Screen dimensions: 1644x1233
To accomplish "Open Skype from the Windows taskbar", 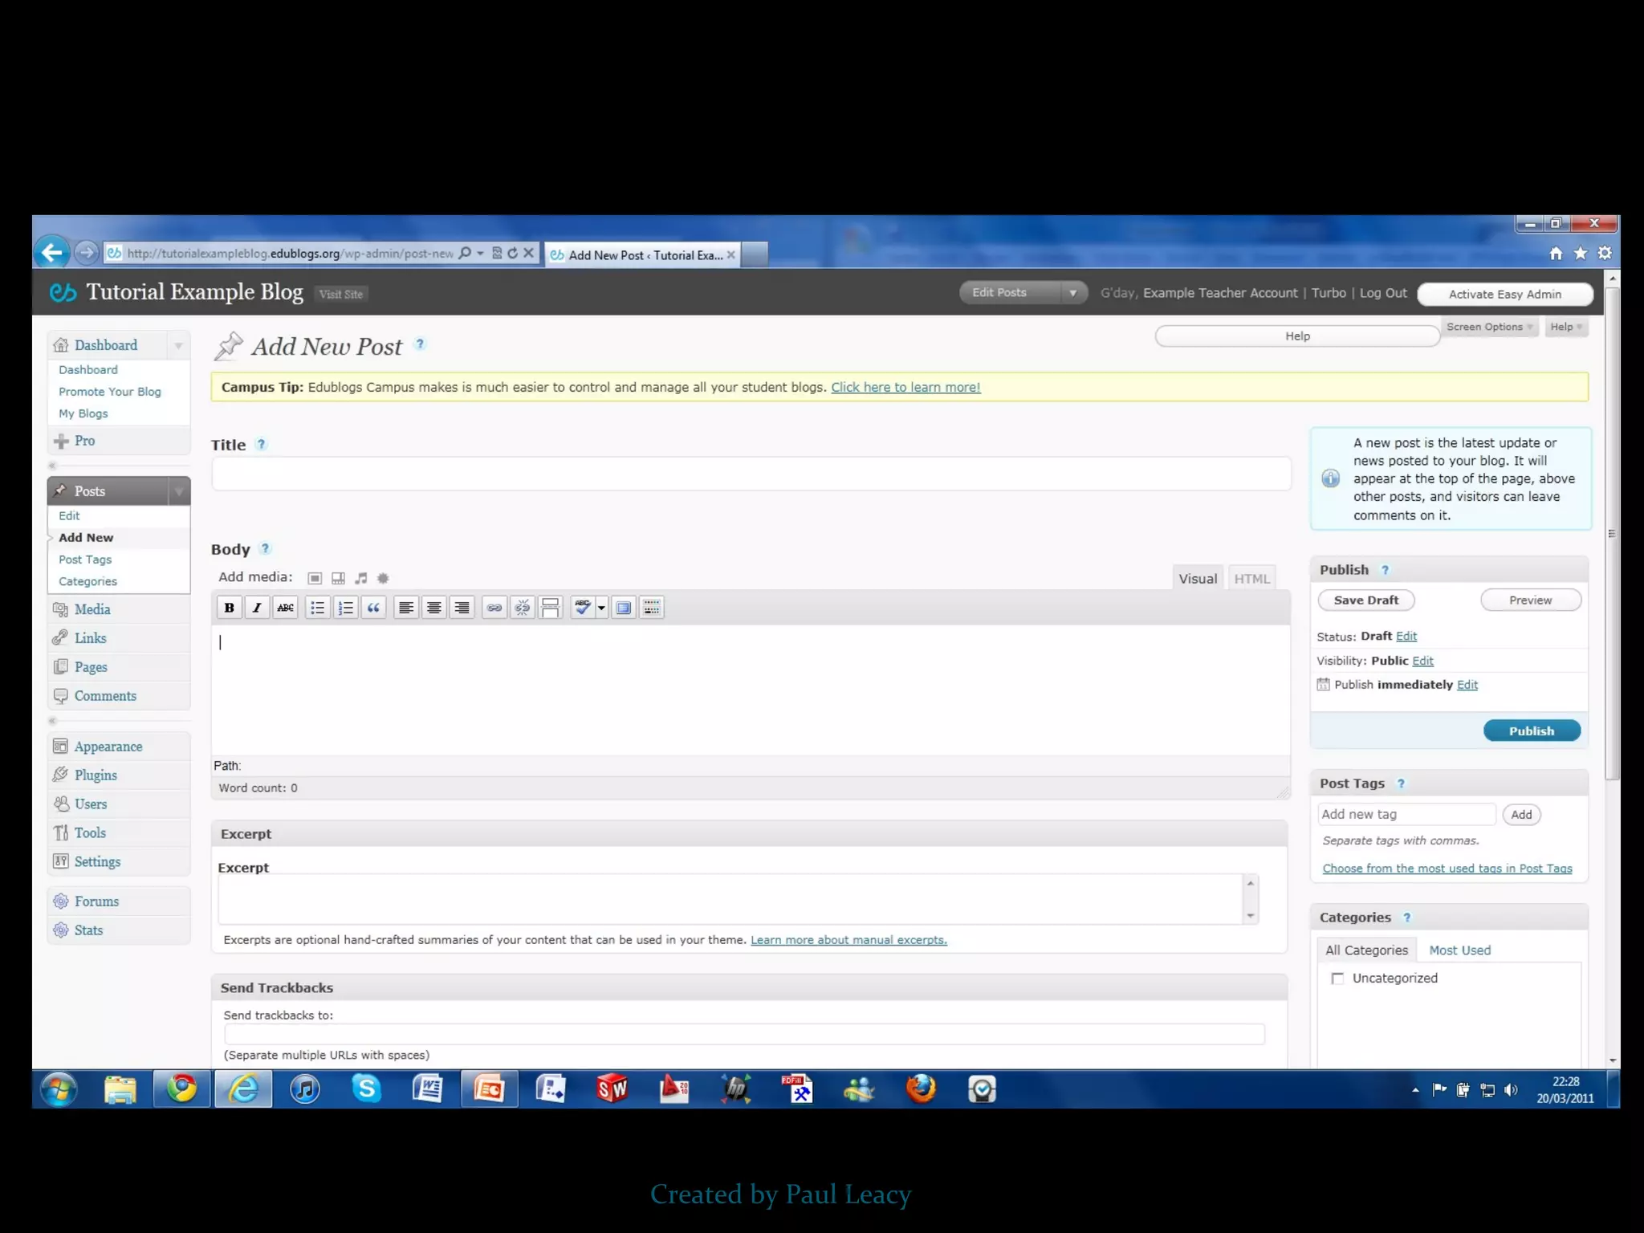I will (x=366, y=1090).
